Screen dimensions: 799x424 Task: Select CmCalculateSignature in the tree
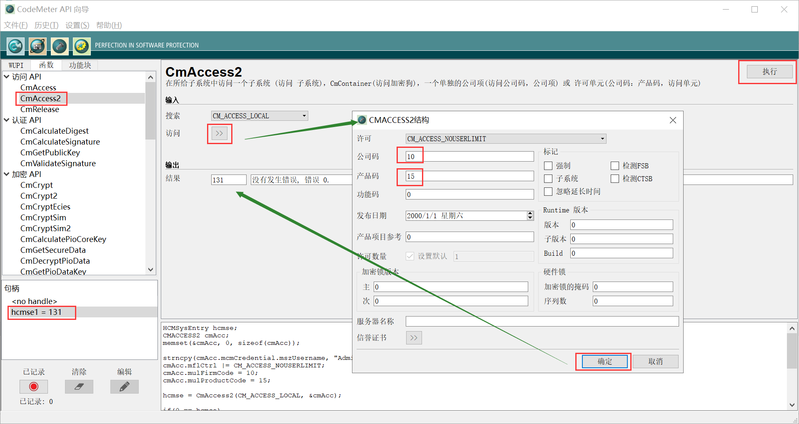[60, 142]
